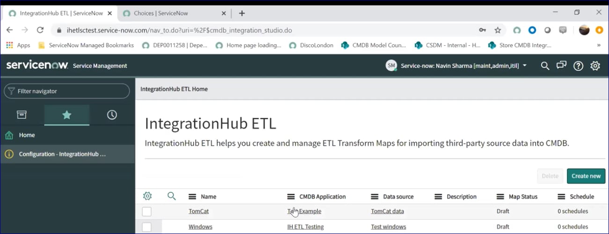The height and width of the screenshot is (234, 609).
Task: Open global search magnifier in header
Action: [545, 66]
